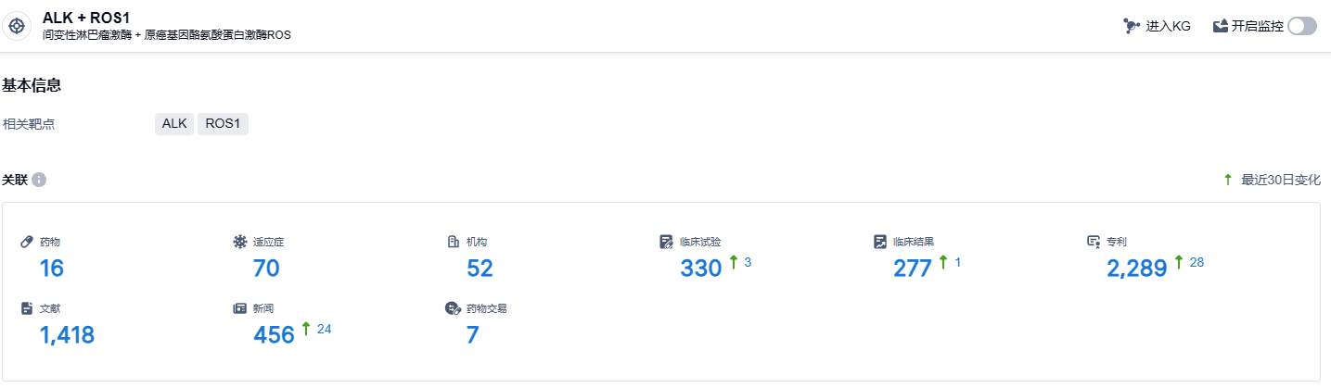Screen dimensions: 1331x388
Task: Click the 临床试验 clinical trial icon
Action: click(x=666, y=242)
